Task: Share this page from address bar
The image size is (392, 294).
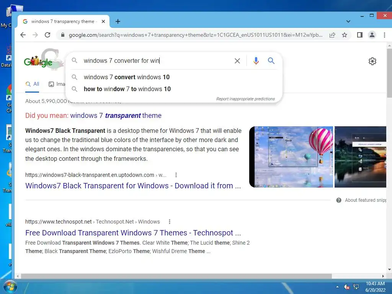Action: click(332, 35)
